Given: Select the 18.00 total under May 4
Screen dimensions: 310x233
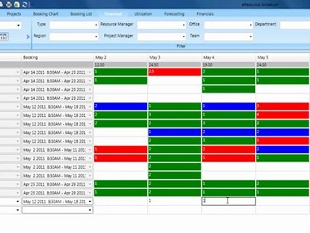Looking at the screenshot, I should (229, 65).
